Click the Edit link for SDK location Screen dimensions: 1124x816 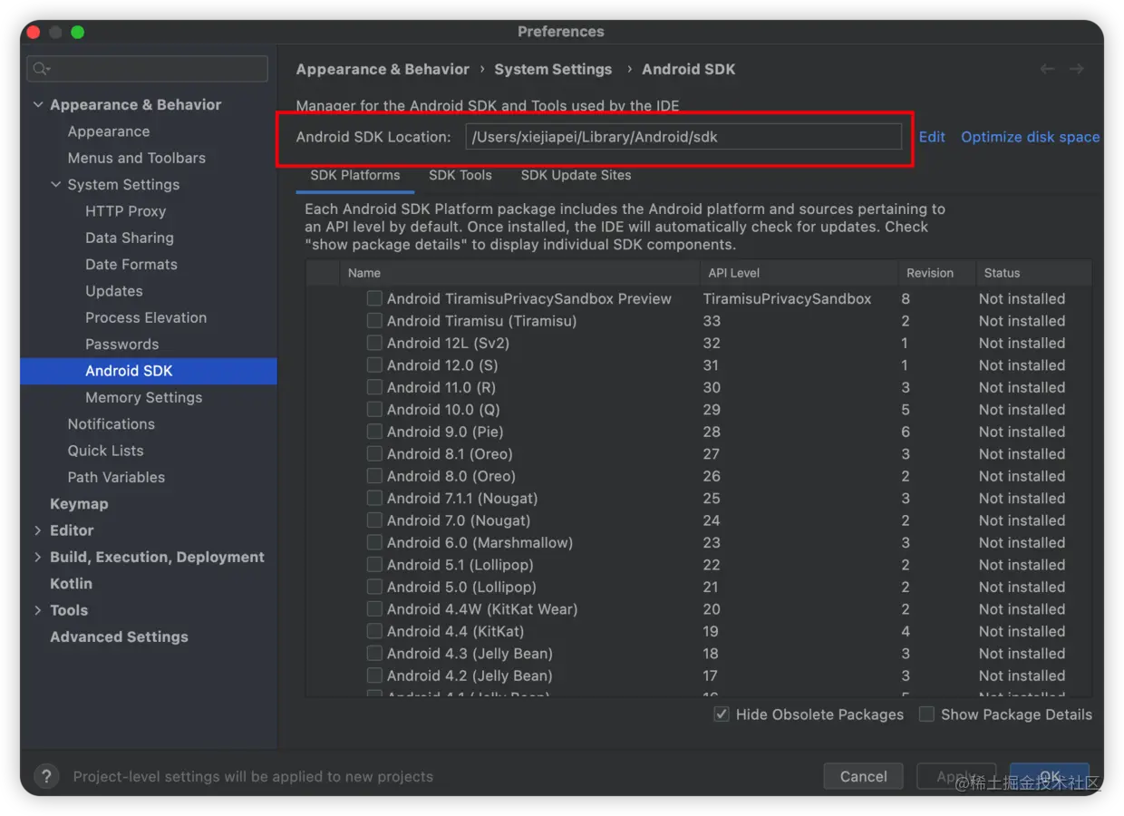click(x=932, y=137)
